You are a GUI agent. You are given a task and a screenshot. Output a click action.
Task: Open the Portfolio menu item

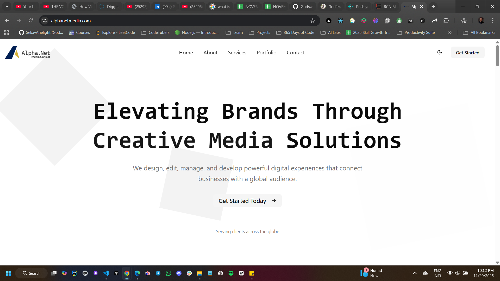click(266, 53)
